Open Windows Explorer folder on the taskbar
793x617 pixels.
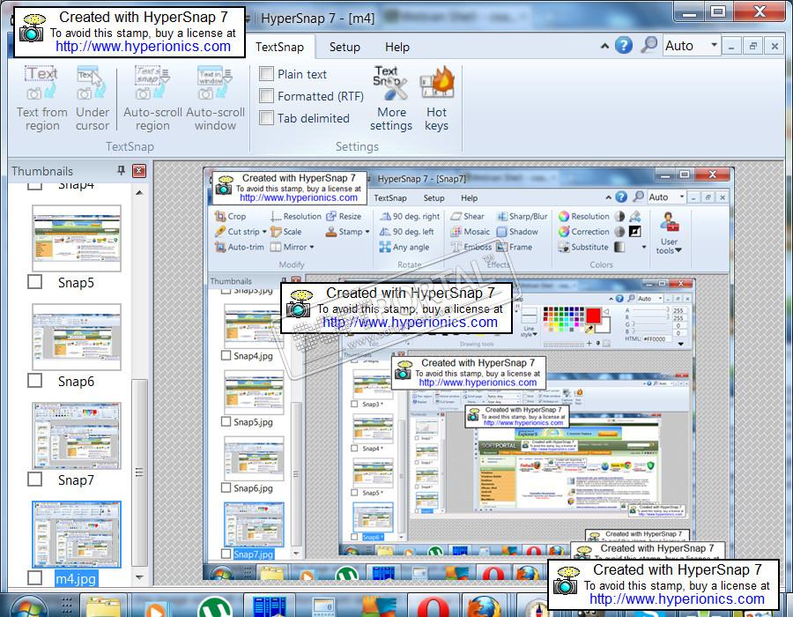coord(103,606)
